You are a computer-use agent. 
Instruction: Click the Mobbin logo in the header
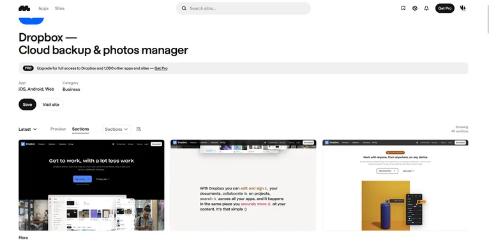pyautogui.click(x=24, y=8)
